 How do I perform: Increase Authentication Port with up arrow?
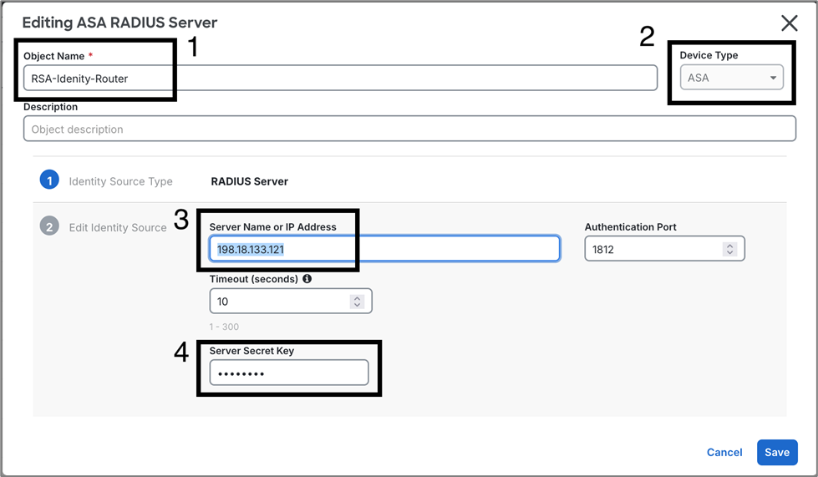729,246
